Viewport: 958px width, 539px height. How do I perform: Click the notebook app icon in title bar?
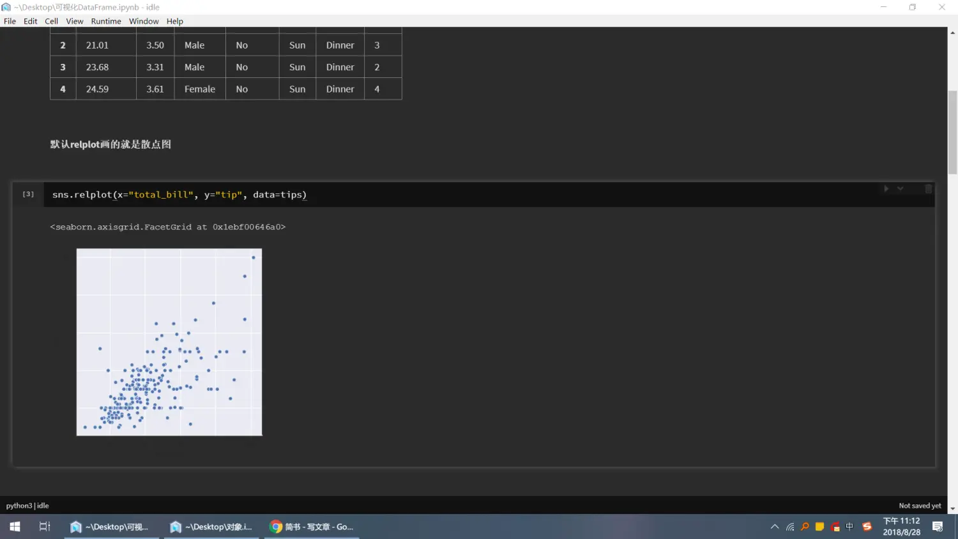(x=6, y=7)
